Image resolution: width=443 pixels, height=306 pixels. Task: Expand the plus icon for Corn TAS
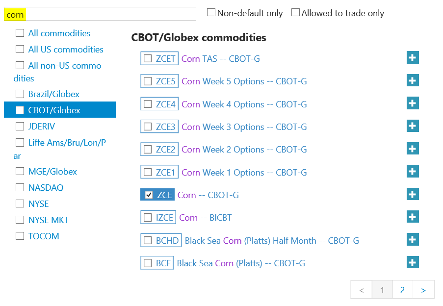point(413,57)
